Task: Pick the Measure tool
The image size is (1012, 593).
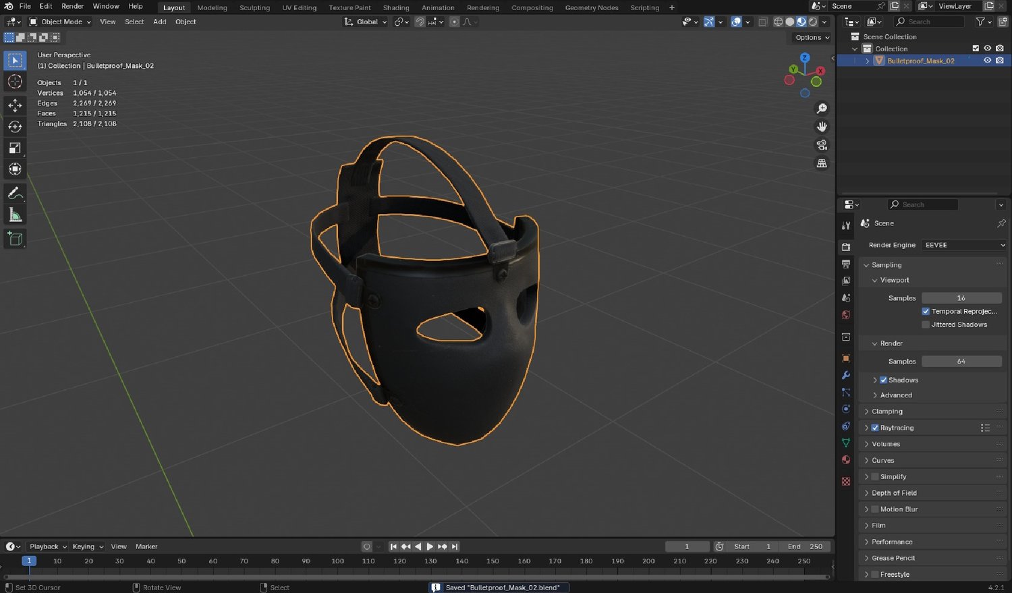Action: (x=15, y=215)
